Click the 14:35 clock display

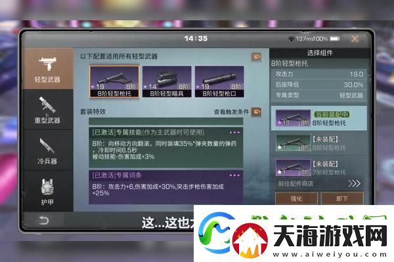coord(196,39)
